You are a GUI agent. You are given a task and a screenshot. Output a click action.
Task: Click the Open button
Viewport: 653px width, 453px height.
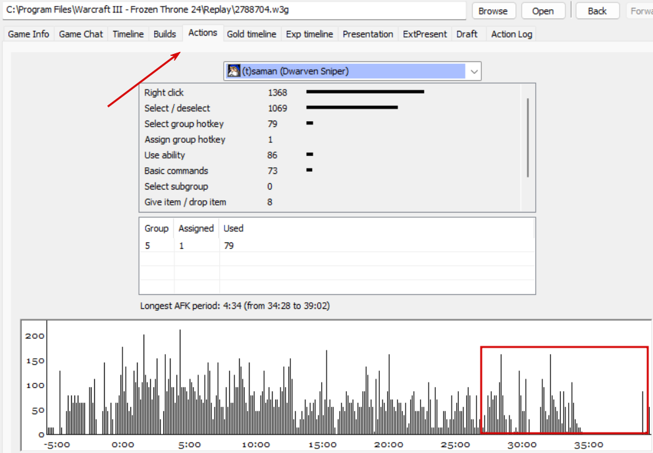pos(543,11)
